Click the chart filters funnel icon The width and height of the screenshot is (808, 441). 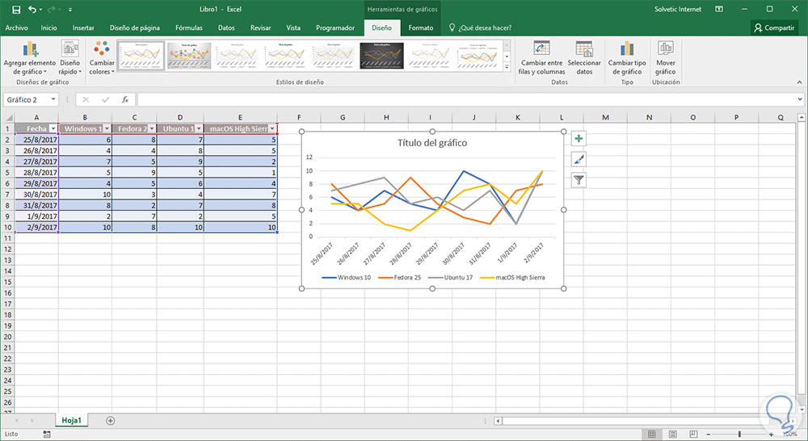579,180
